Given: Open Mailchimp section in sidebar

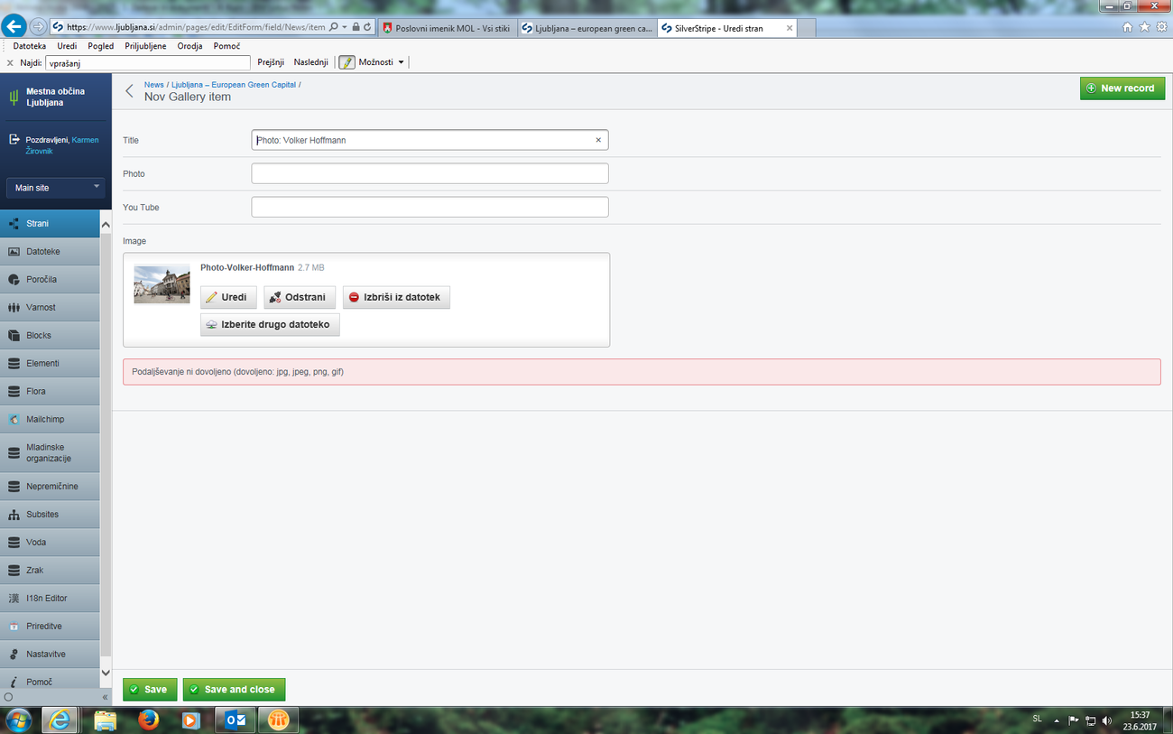Looking at the screenshot, I should coord(50,419).
